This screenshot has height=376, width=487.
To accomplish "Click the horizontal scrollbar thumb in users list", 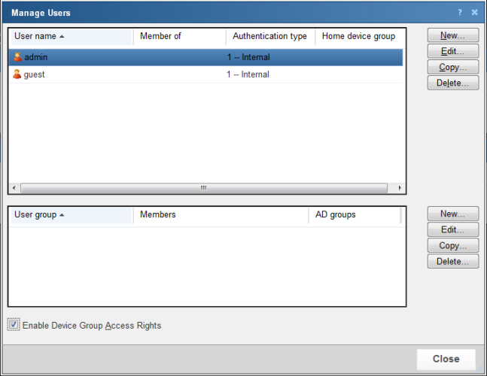I will coord(202,188).
